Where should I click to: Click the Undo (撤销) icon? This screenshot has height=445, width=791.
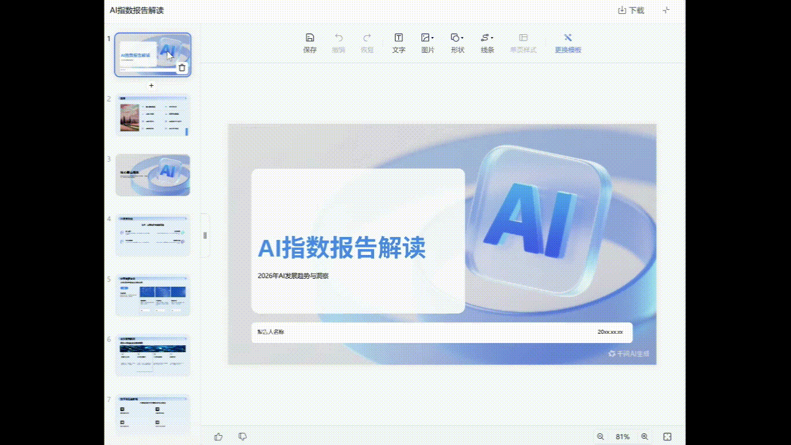pyautogui.click(x=338, y=38)
